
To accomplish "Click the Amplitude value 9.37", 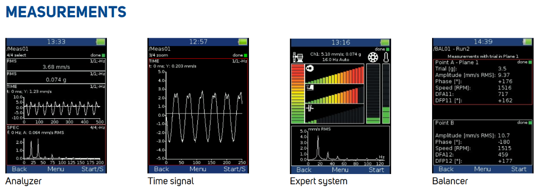I will (504, 75).
